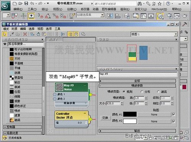This screenshot has width=191, height=142.
Task: Close the 导航器 navigator panel
Action: tap(176, 39)
